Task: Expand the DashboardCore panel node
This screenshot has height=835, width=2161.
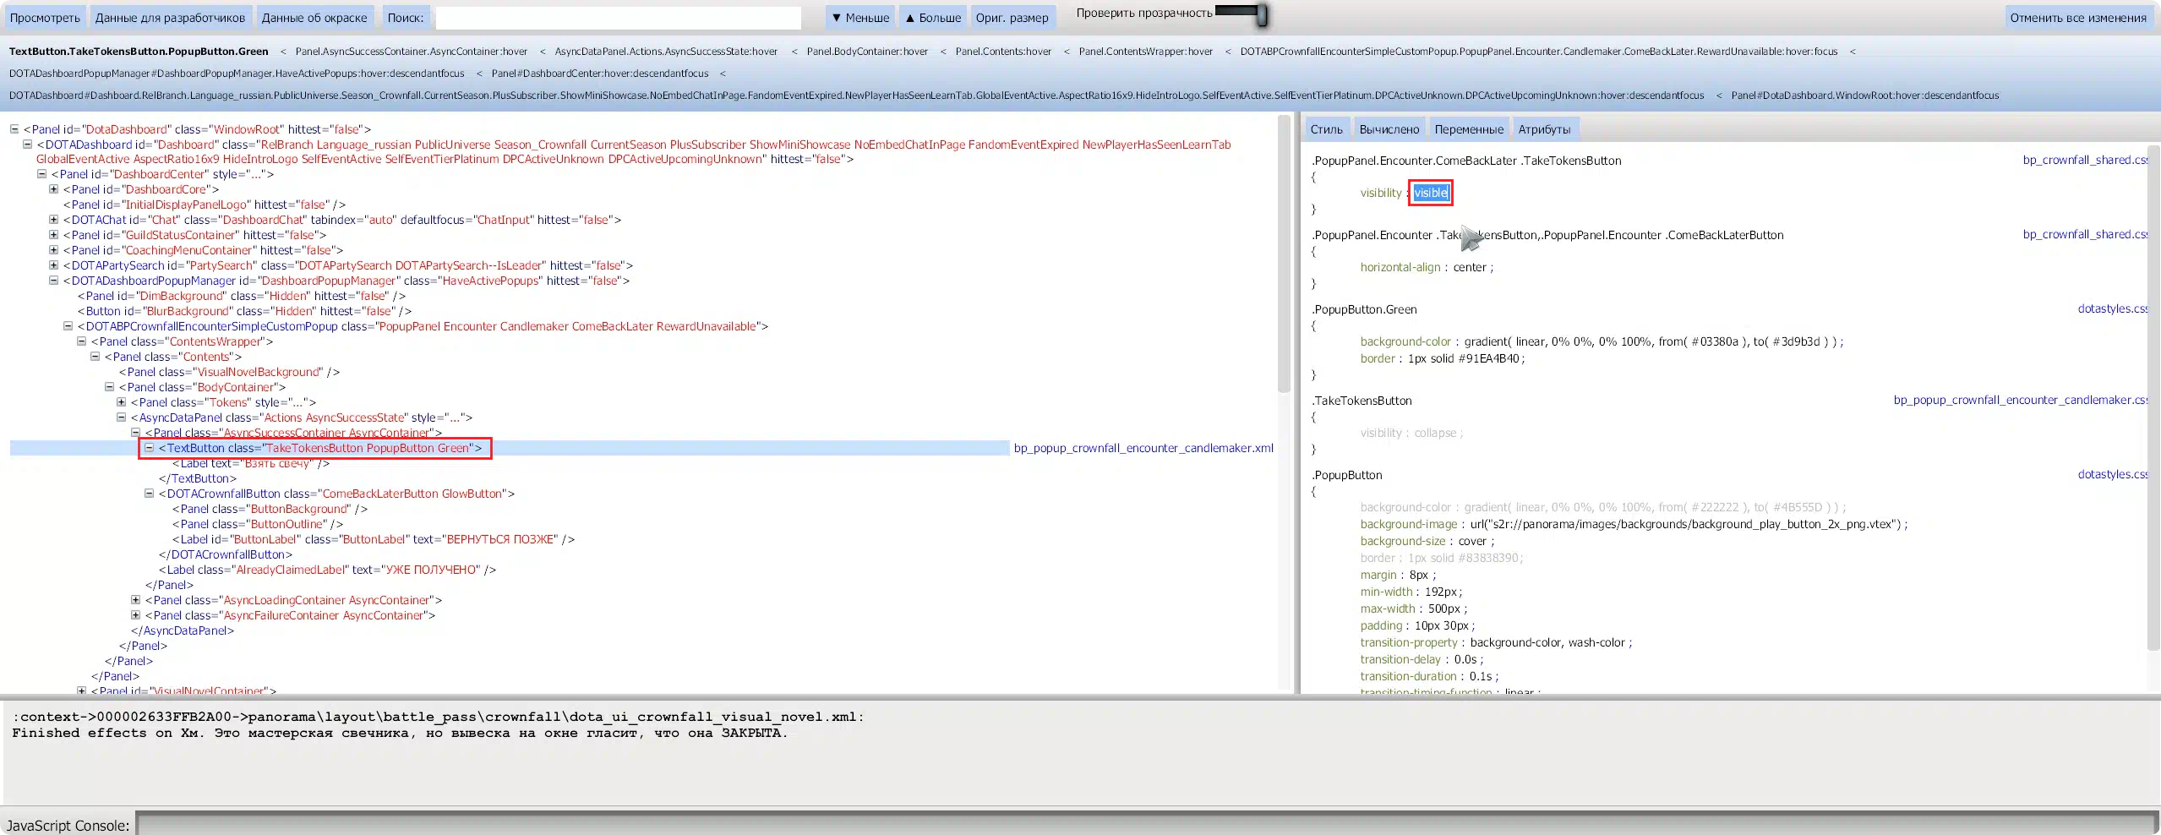Action: 54,189
